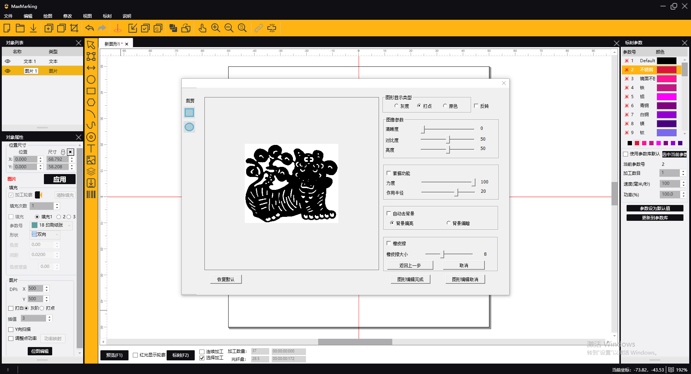691x374 pixels.
Task: Create a new file from the toolbar
Action: [x=7, y=28]
